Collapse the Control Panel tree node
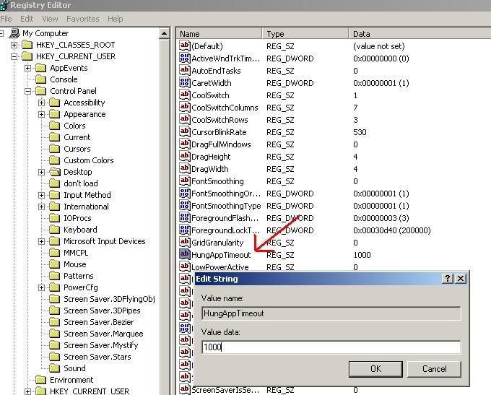This screenshot has width=491, height=395. pyautogui.click(x=27, y=91)
